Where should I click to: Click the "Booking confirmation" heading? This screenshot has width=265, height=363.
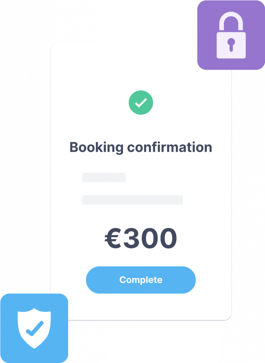[141, 147]
